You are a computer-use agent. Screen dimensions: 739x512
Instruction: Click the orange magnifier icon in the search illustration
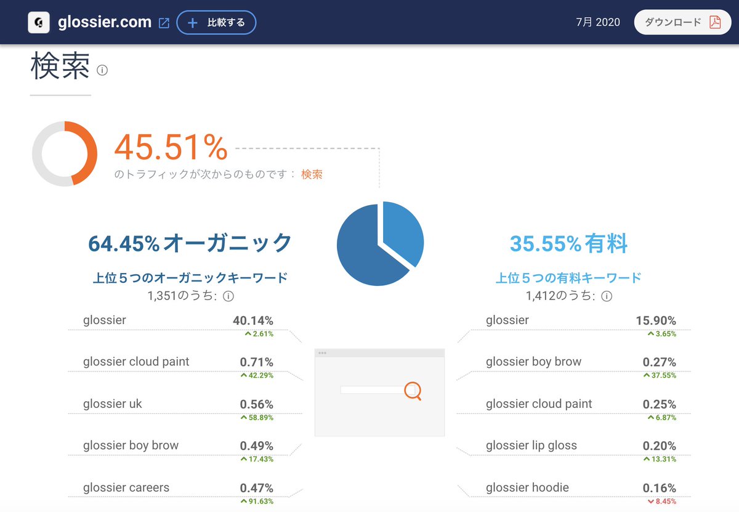coord(413,391)
